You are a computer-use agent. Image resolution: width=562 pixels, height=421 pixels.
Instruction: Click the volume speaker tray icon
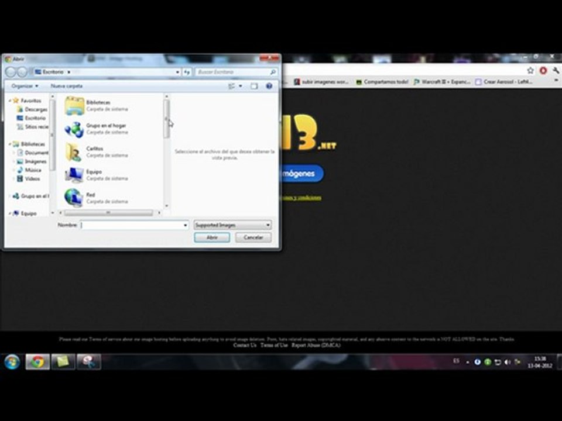[507, 363]
